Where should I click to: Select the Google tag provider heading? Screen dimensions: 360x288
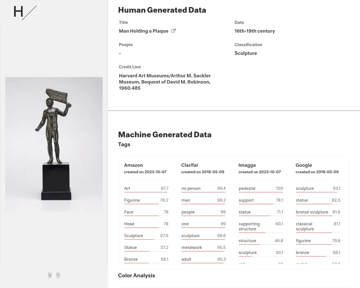(x=304, y=165)
